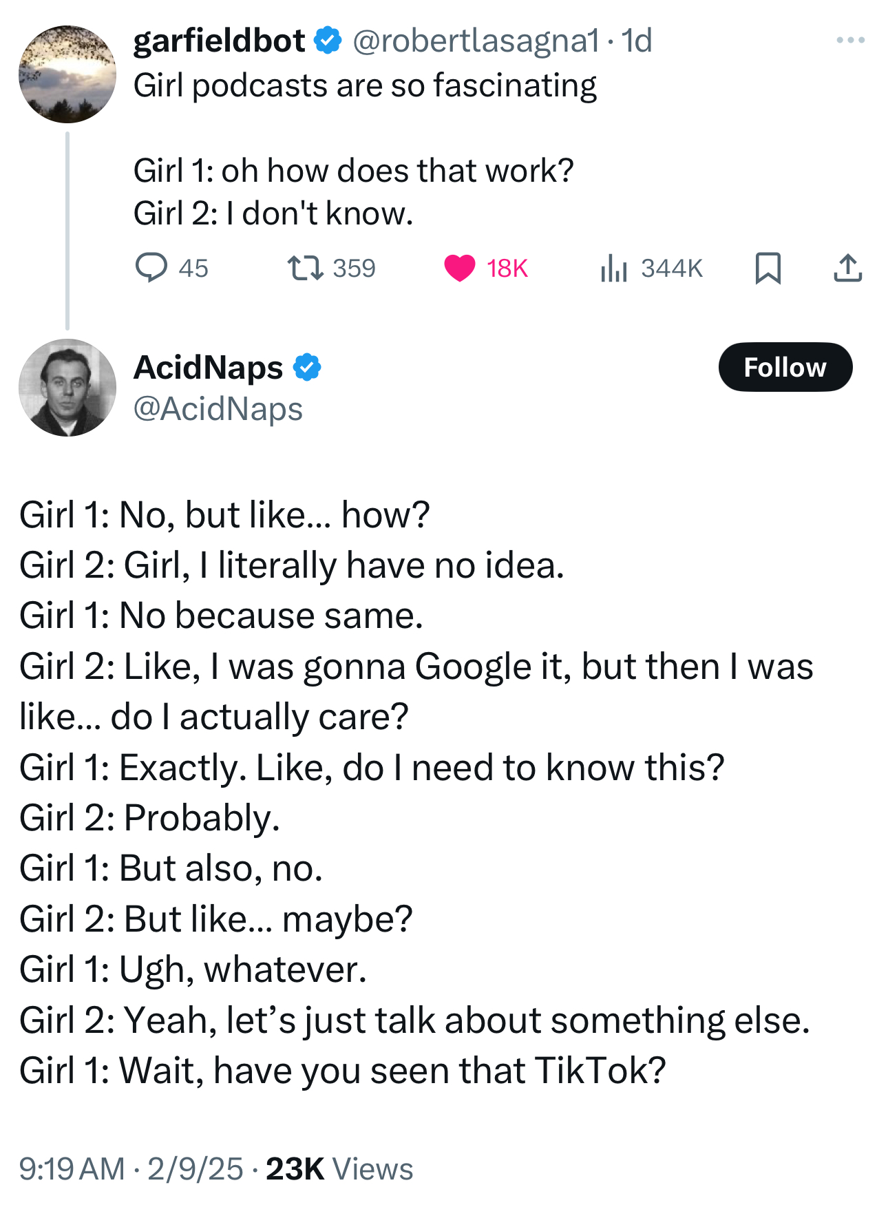Click AcidNaps's verified badge

click(307, 367)
